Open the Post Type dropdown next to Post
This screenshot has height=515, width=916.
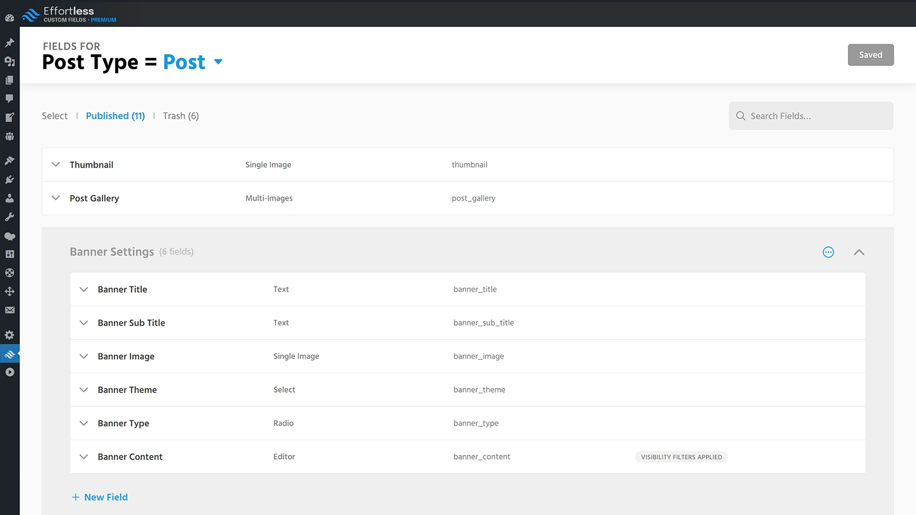(218, 63)
